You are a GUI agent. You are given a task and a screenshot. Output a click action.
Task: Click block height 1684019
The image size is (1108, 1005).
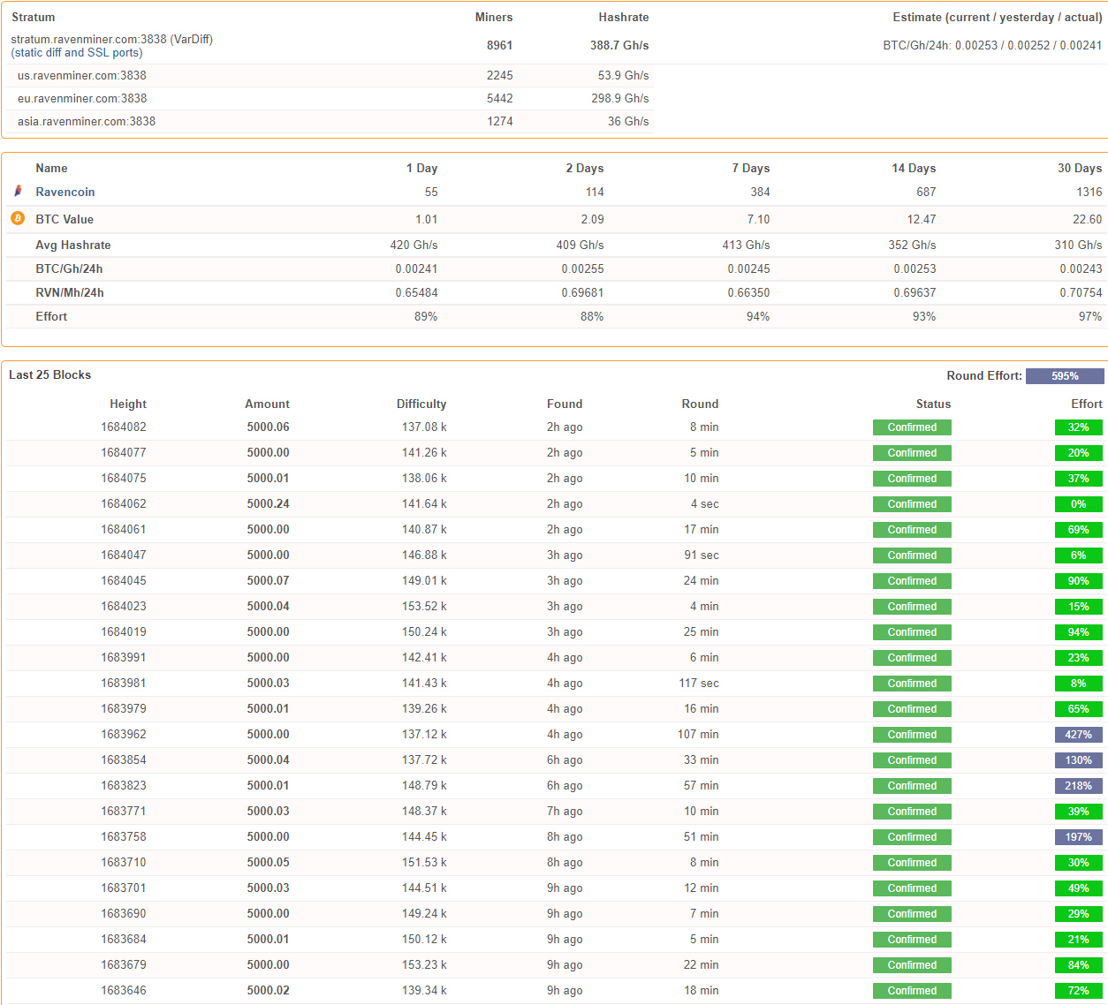click(x=124, y=631)
